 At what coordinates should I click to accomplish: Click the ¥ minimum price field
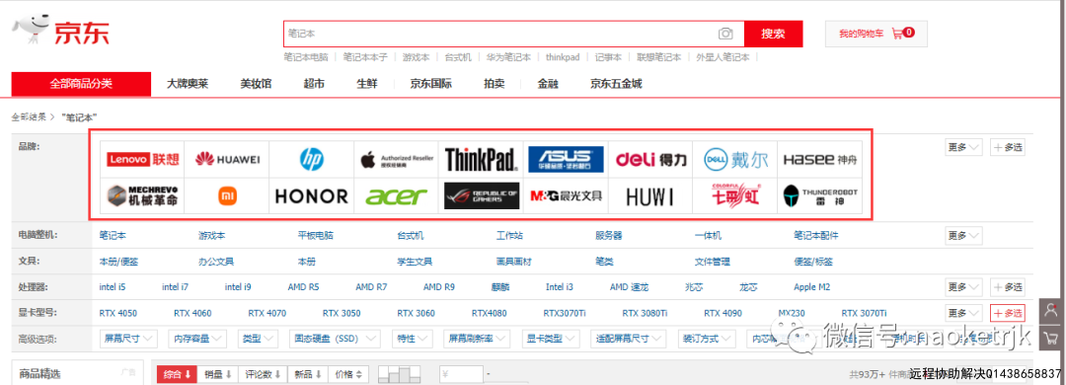point(462,374)
